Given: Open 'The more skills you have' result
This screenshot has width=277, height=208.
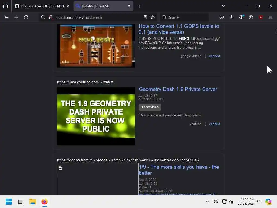Looking at the screenshot, I should coord(179,170).
